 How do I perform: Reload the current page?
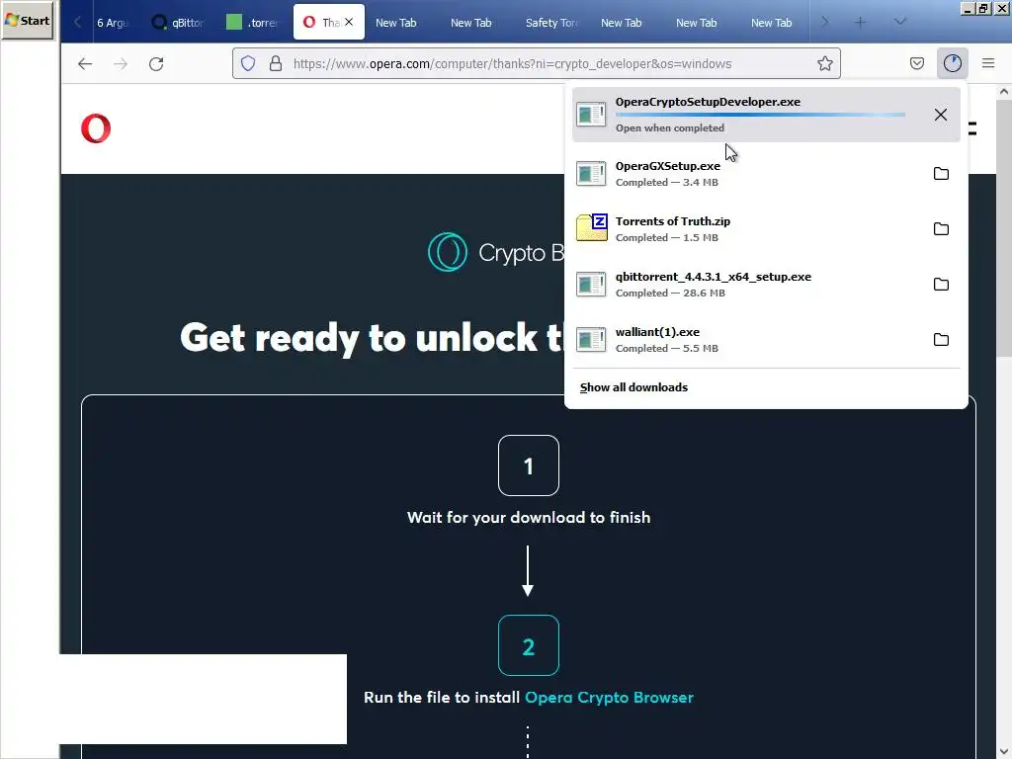coord(156,63)
